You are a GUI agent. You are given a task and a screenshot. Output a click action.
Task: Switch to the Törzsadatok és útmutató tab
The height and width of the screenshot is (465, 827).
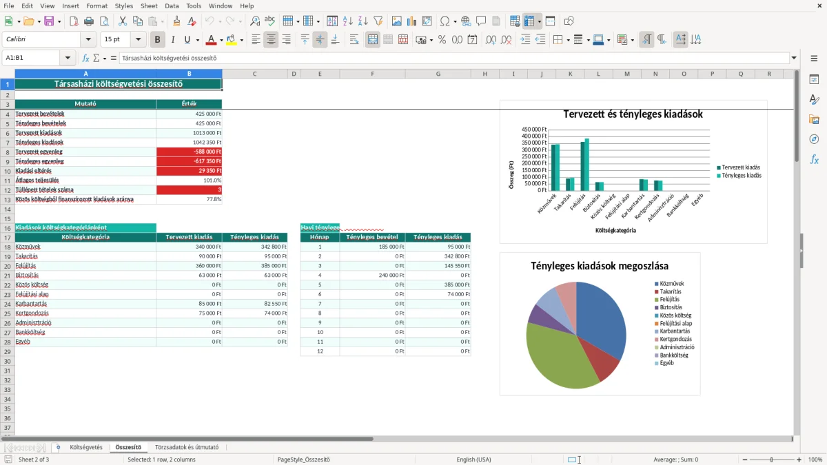tap(187, 447)
